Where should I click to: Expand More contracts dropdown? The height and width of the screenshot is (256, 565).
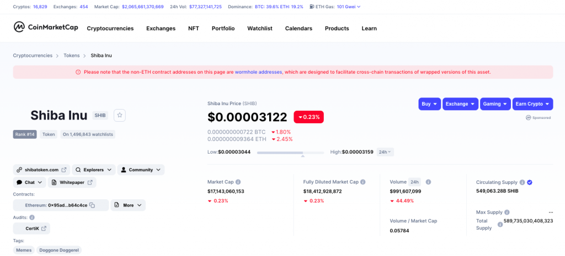(128, 205)
